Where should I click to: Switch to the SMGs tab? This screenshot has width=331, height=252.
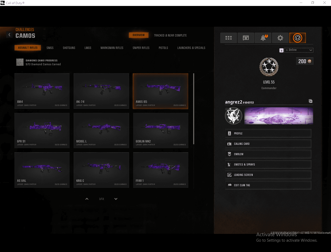(50, 48)
